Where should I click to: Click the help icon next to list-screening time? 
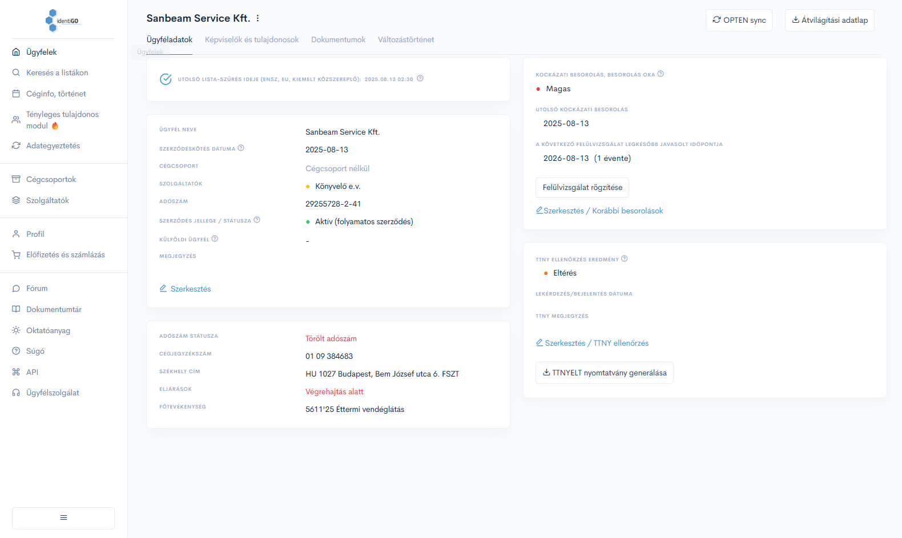point(420,79)
